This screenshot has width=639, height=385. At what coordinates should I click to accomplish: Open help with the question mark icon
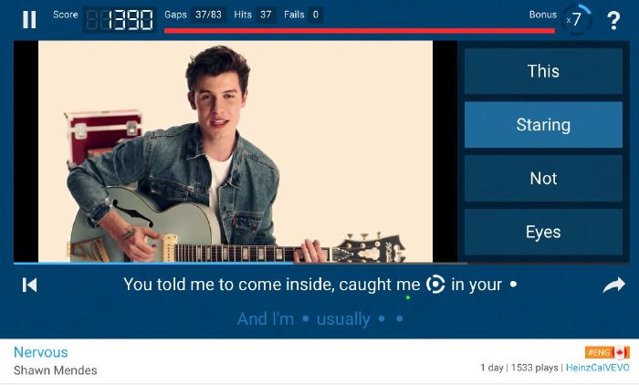[x=613, y=20]
